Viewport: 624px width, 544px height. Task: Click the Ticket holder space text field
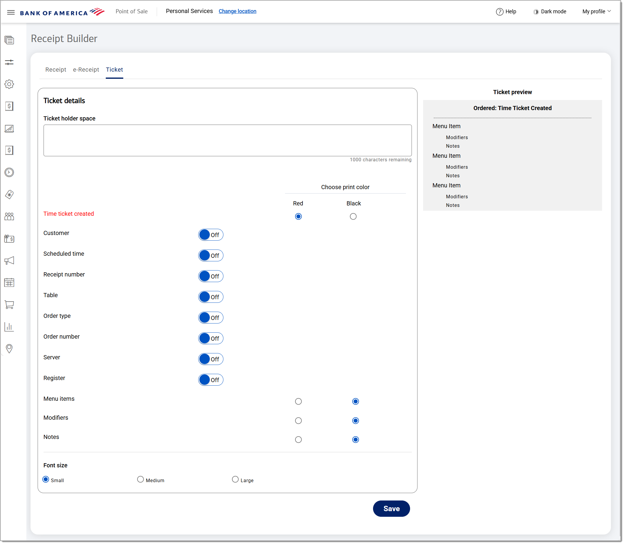(x=228, y=141)
